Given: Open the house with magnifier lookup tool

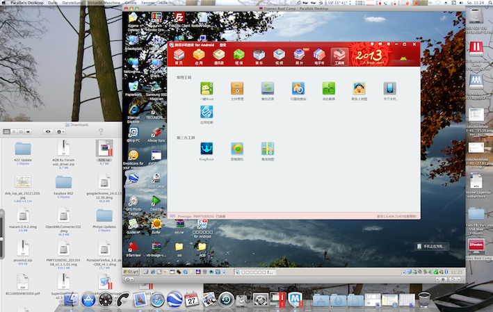Looking at the screenshot, I should pos(298,89).
